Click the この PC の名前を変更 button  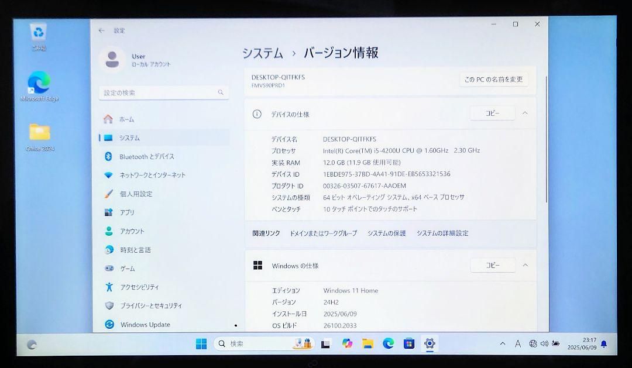coord(493,80)
